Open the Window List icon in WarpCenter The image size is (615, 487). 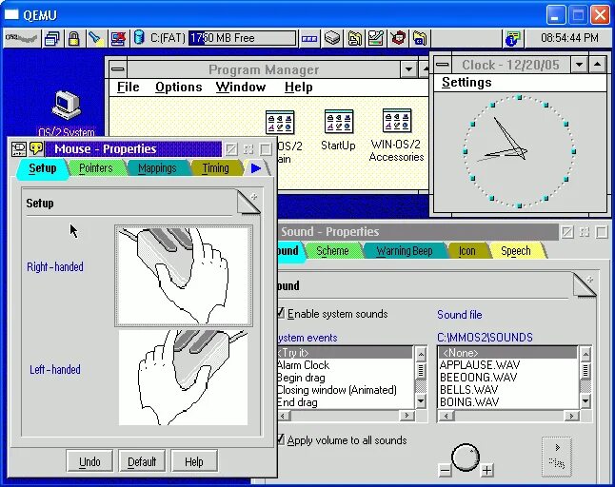[x=52, y=38]
